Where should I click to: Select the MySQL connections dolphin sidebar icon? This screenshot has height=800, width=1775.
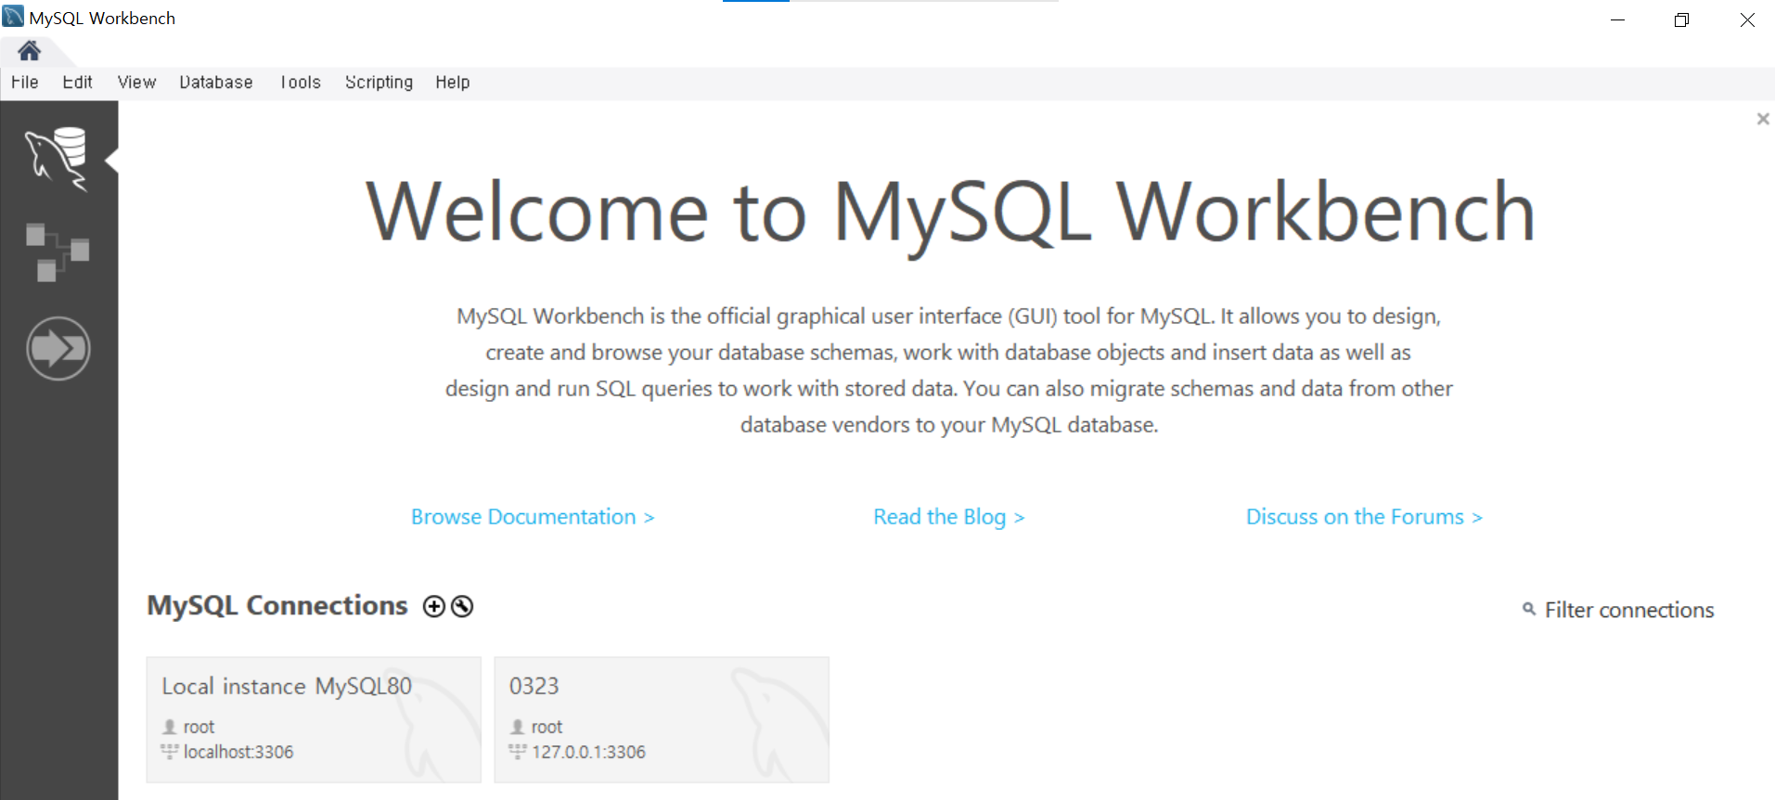[x=58, y=159]
